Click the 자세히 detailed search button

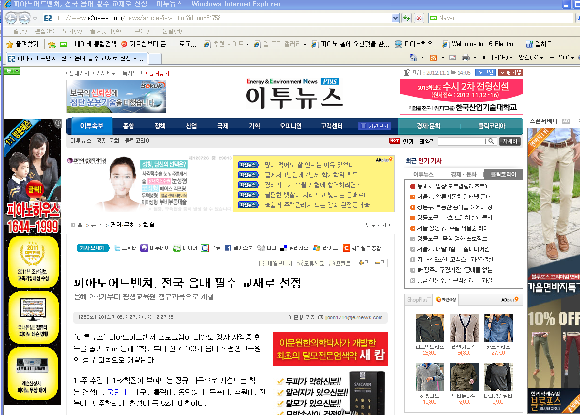[510, 141]
